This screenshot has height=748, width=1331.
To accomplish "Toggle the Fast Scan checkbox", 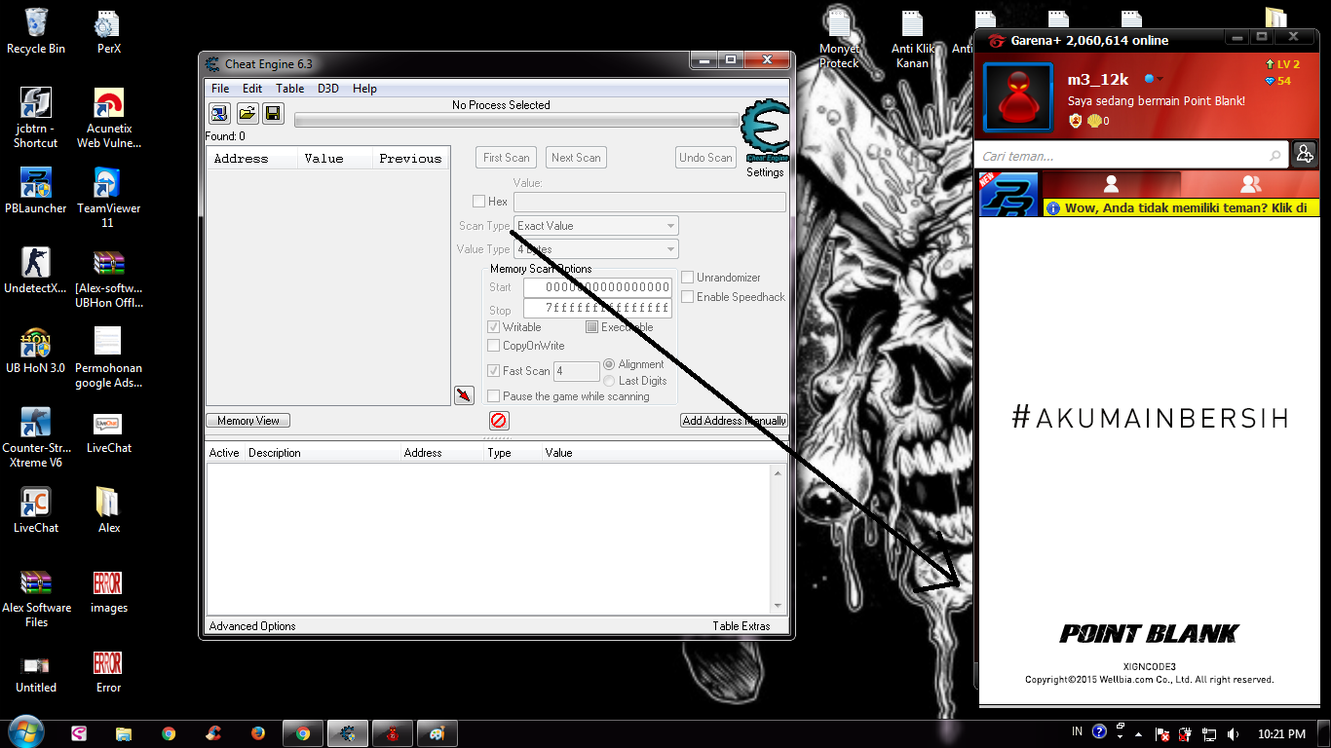I will [494, 371].
